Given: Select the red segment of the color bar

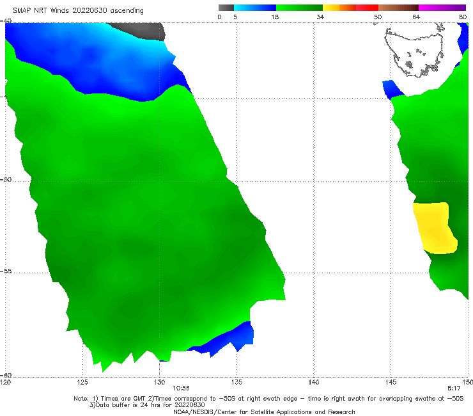Looking at the screenshot, I should point(367,8).
